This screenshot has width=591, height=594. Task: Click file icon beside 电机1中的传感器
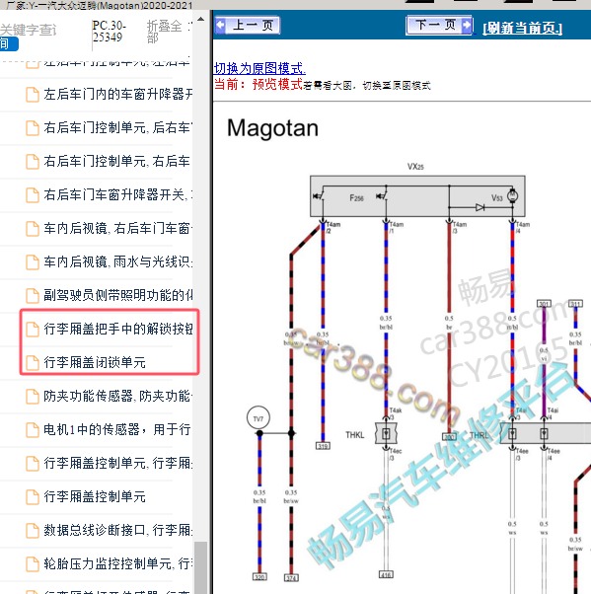click(x=33, y=429)
